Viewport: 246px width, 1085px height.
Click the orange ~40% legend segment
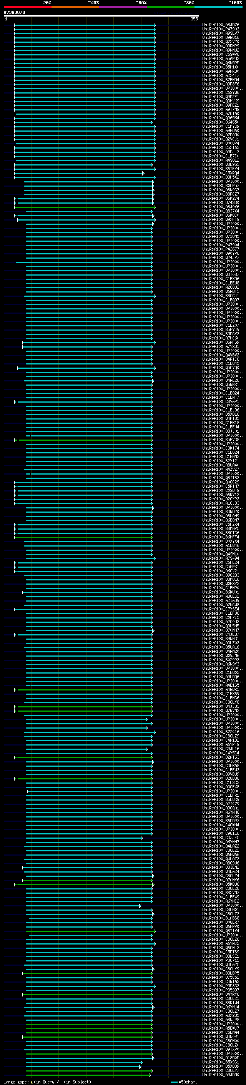(75, 7)
